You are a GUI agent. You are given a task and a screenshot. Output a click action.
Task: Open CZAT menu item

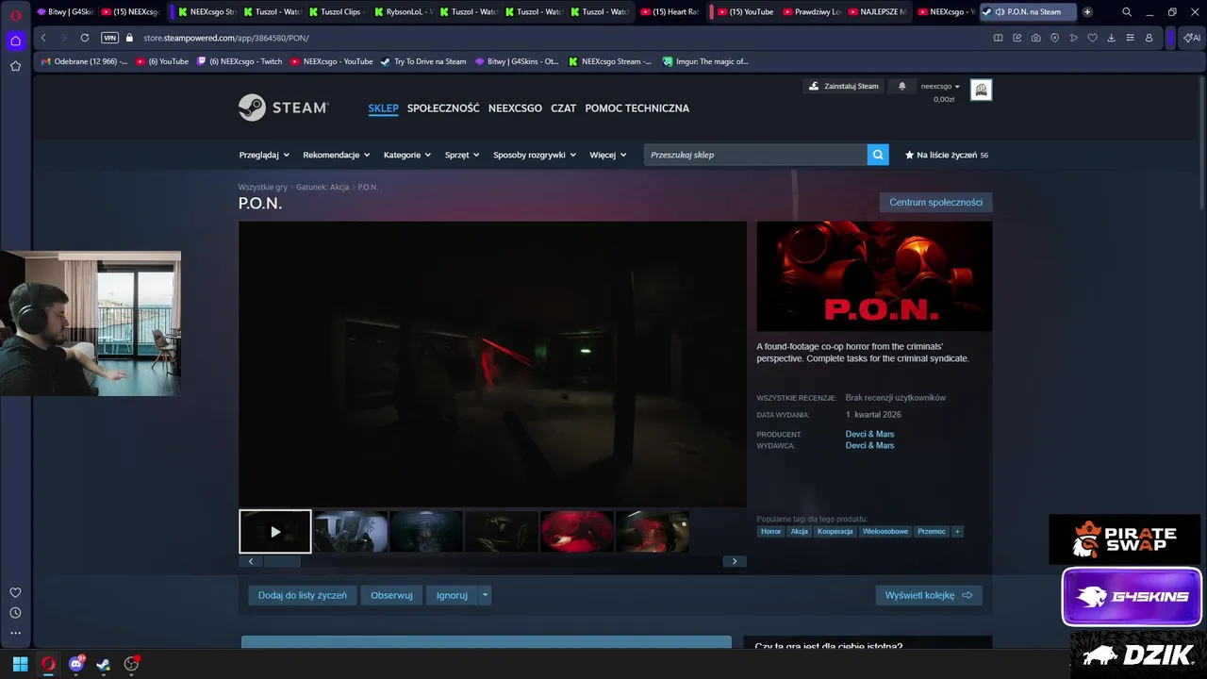pyautogui.click(x=563, y=108)
